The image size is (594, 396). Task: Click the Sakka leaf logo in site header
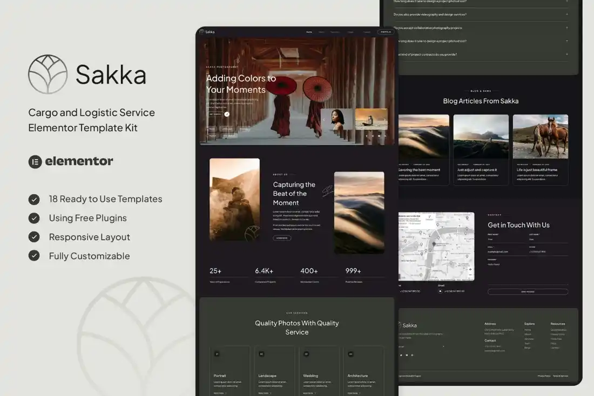tap(202, 32)
